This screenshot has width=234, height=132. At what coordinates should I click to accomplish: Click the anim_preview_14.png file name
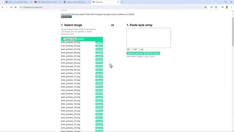tap(71, 121)
